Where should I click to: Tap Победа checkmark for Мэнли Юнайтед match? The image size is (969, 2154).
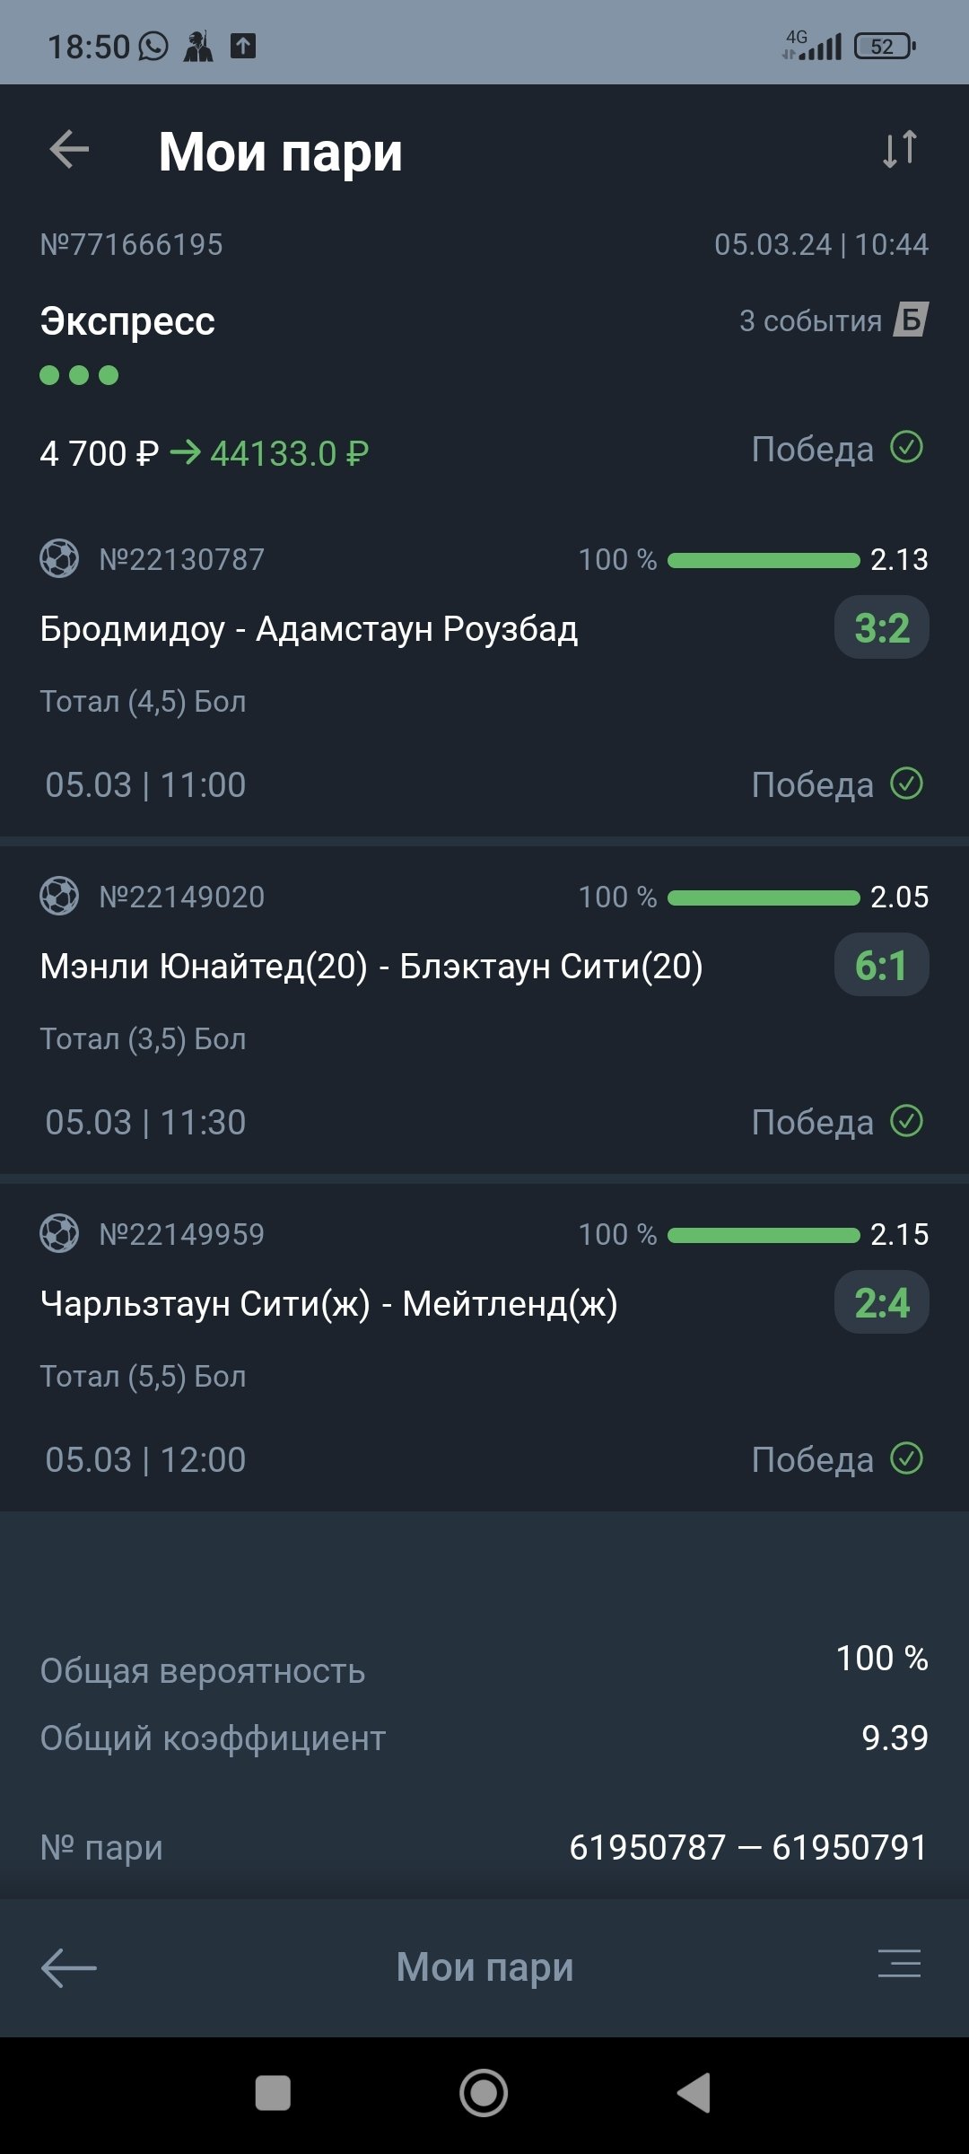click(x=906, y=1121)
